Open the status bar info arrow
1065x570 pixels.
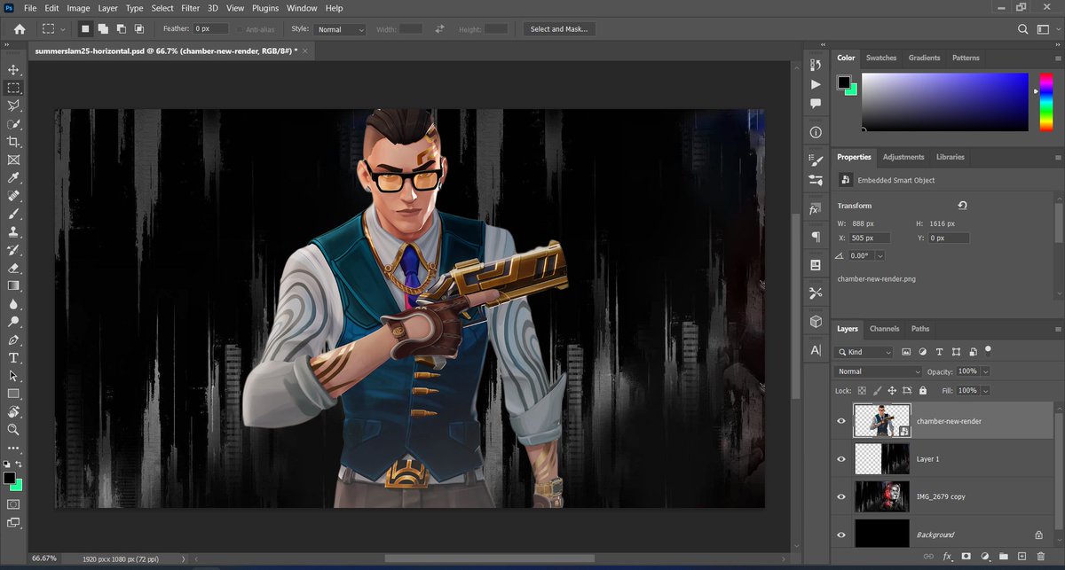185,559
